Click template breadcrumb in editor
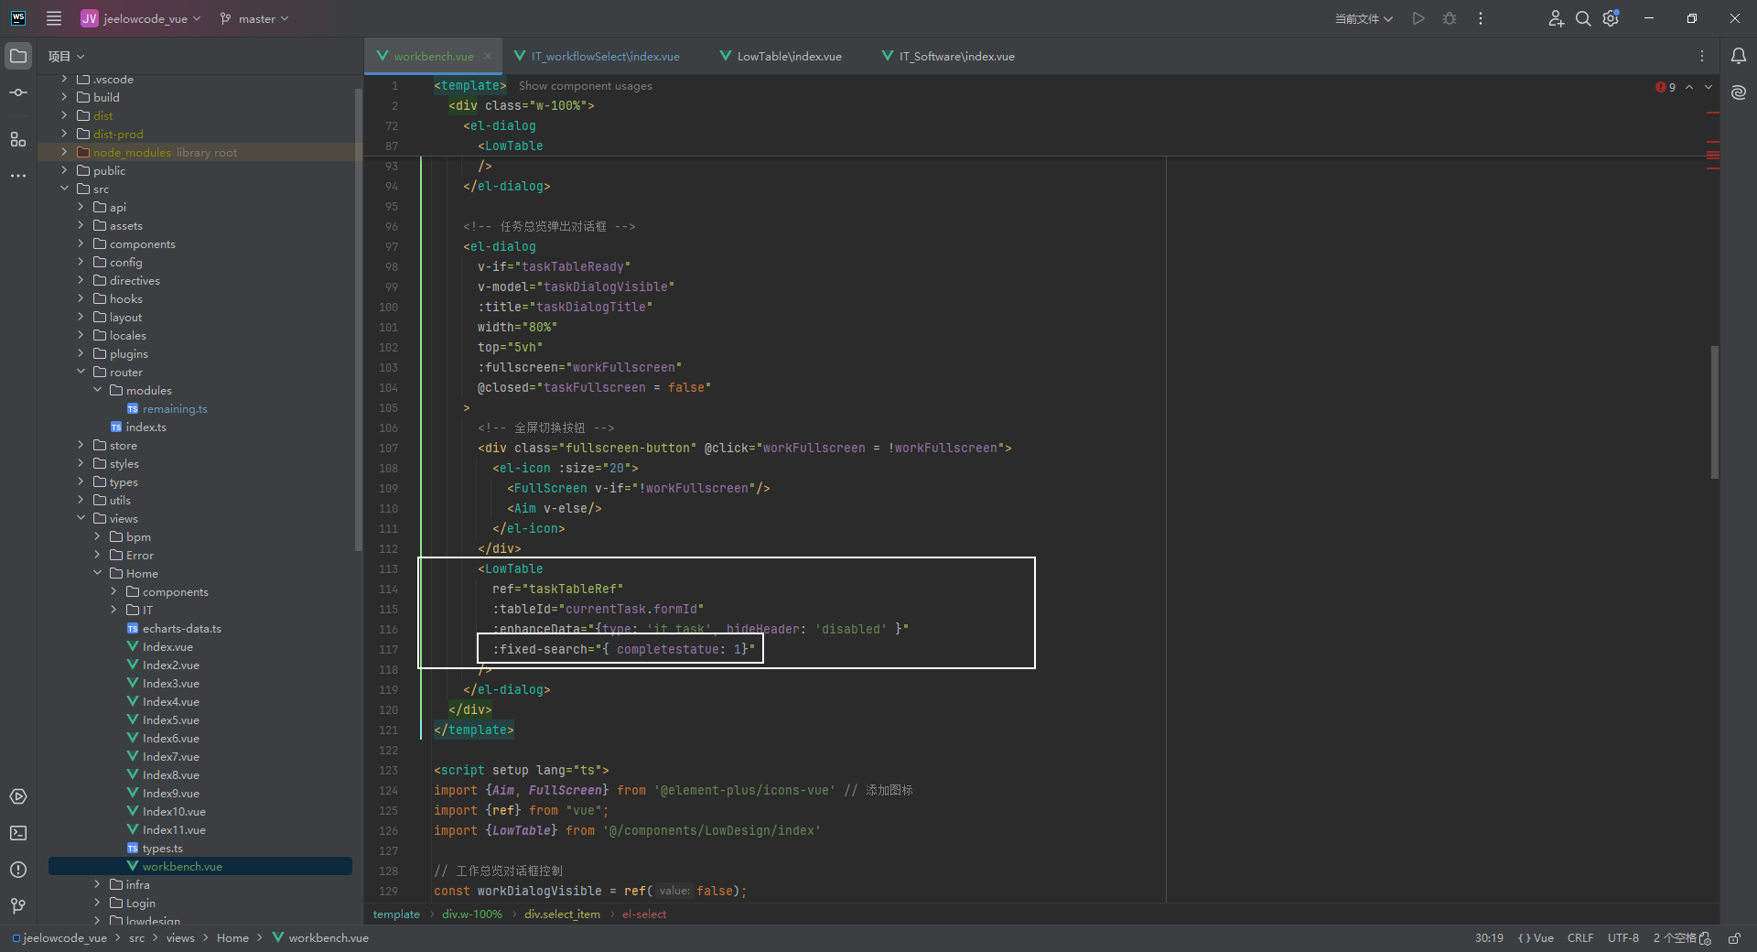 [396, 914]
